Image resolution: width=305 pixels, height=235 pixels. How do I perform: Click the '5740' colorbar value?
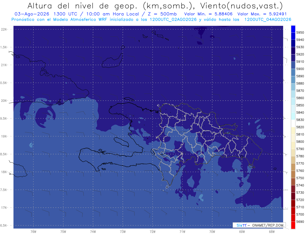pos(300,185)
